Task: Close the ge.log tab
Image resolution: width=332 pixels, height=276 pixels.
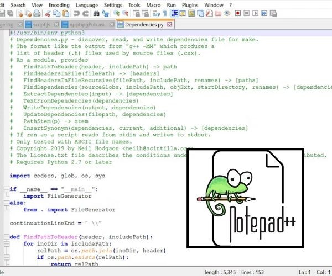Action: pos(20,24)
